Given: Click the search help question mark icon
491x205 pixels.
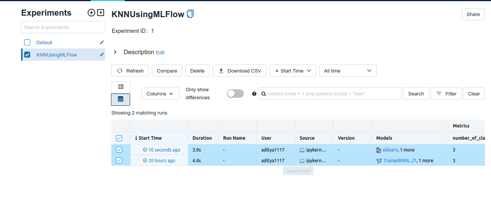Looking at the screenshot, I should click(x=254, y=94).
